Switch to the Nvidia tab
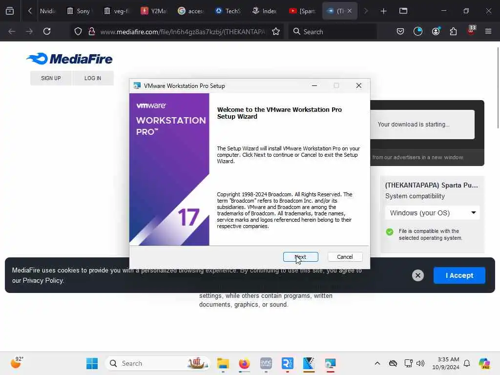This screenshot has height=375, width=500. [48, 11]
